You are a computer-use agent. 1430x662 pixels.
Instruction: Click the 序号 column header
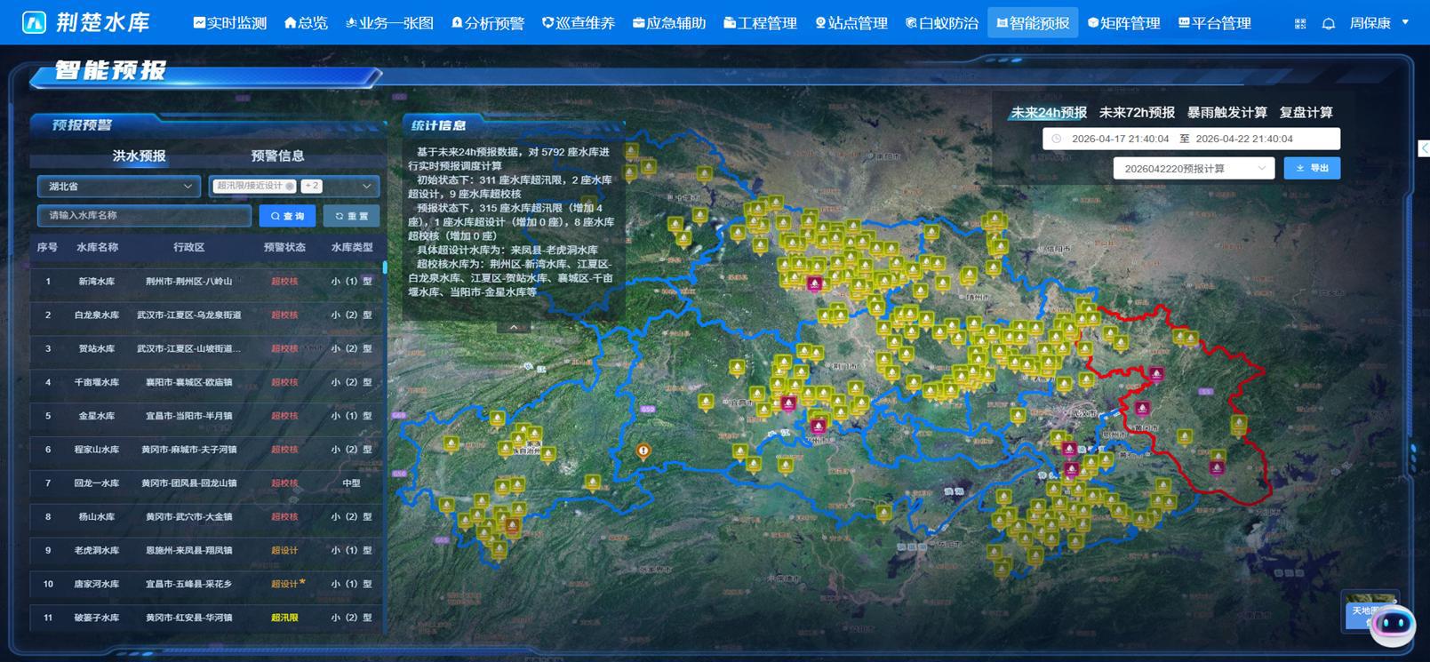pos(47,248)
